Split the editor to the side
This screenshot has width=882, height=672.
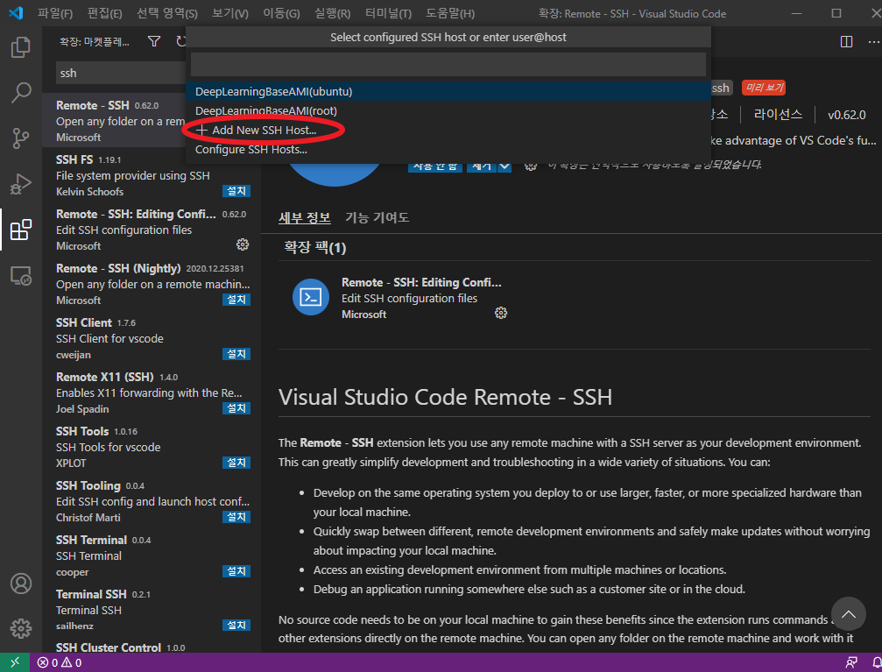(846, 42)
